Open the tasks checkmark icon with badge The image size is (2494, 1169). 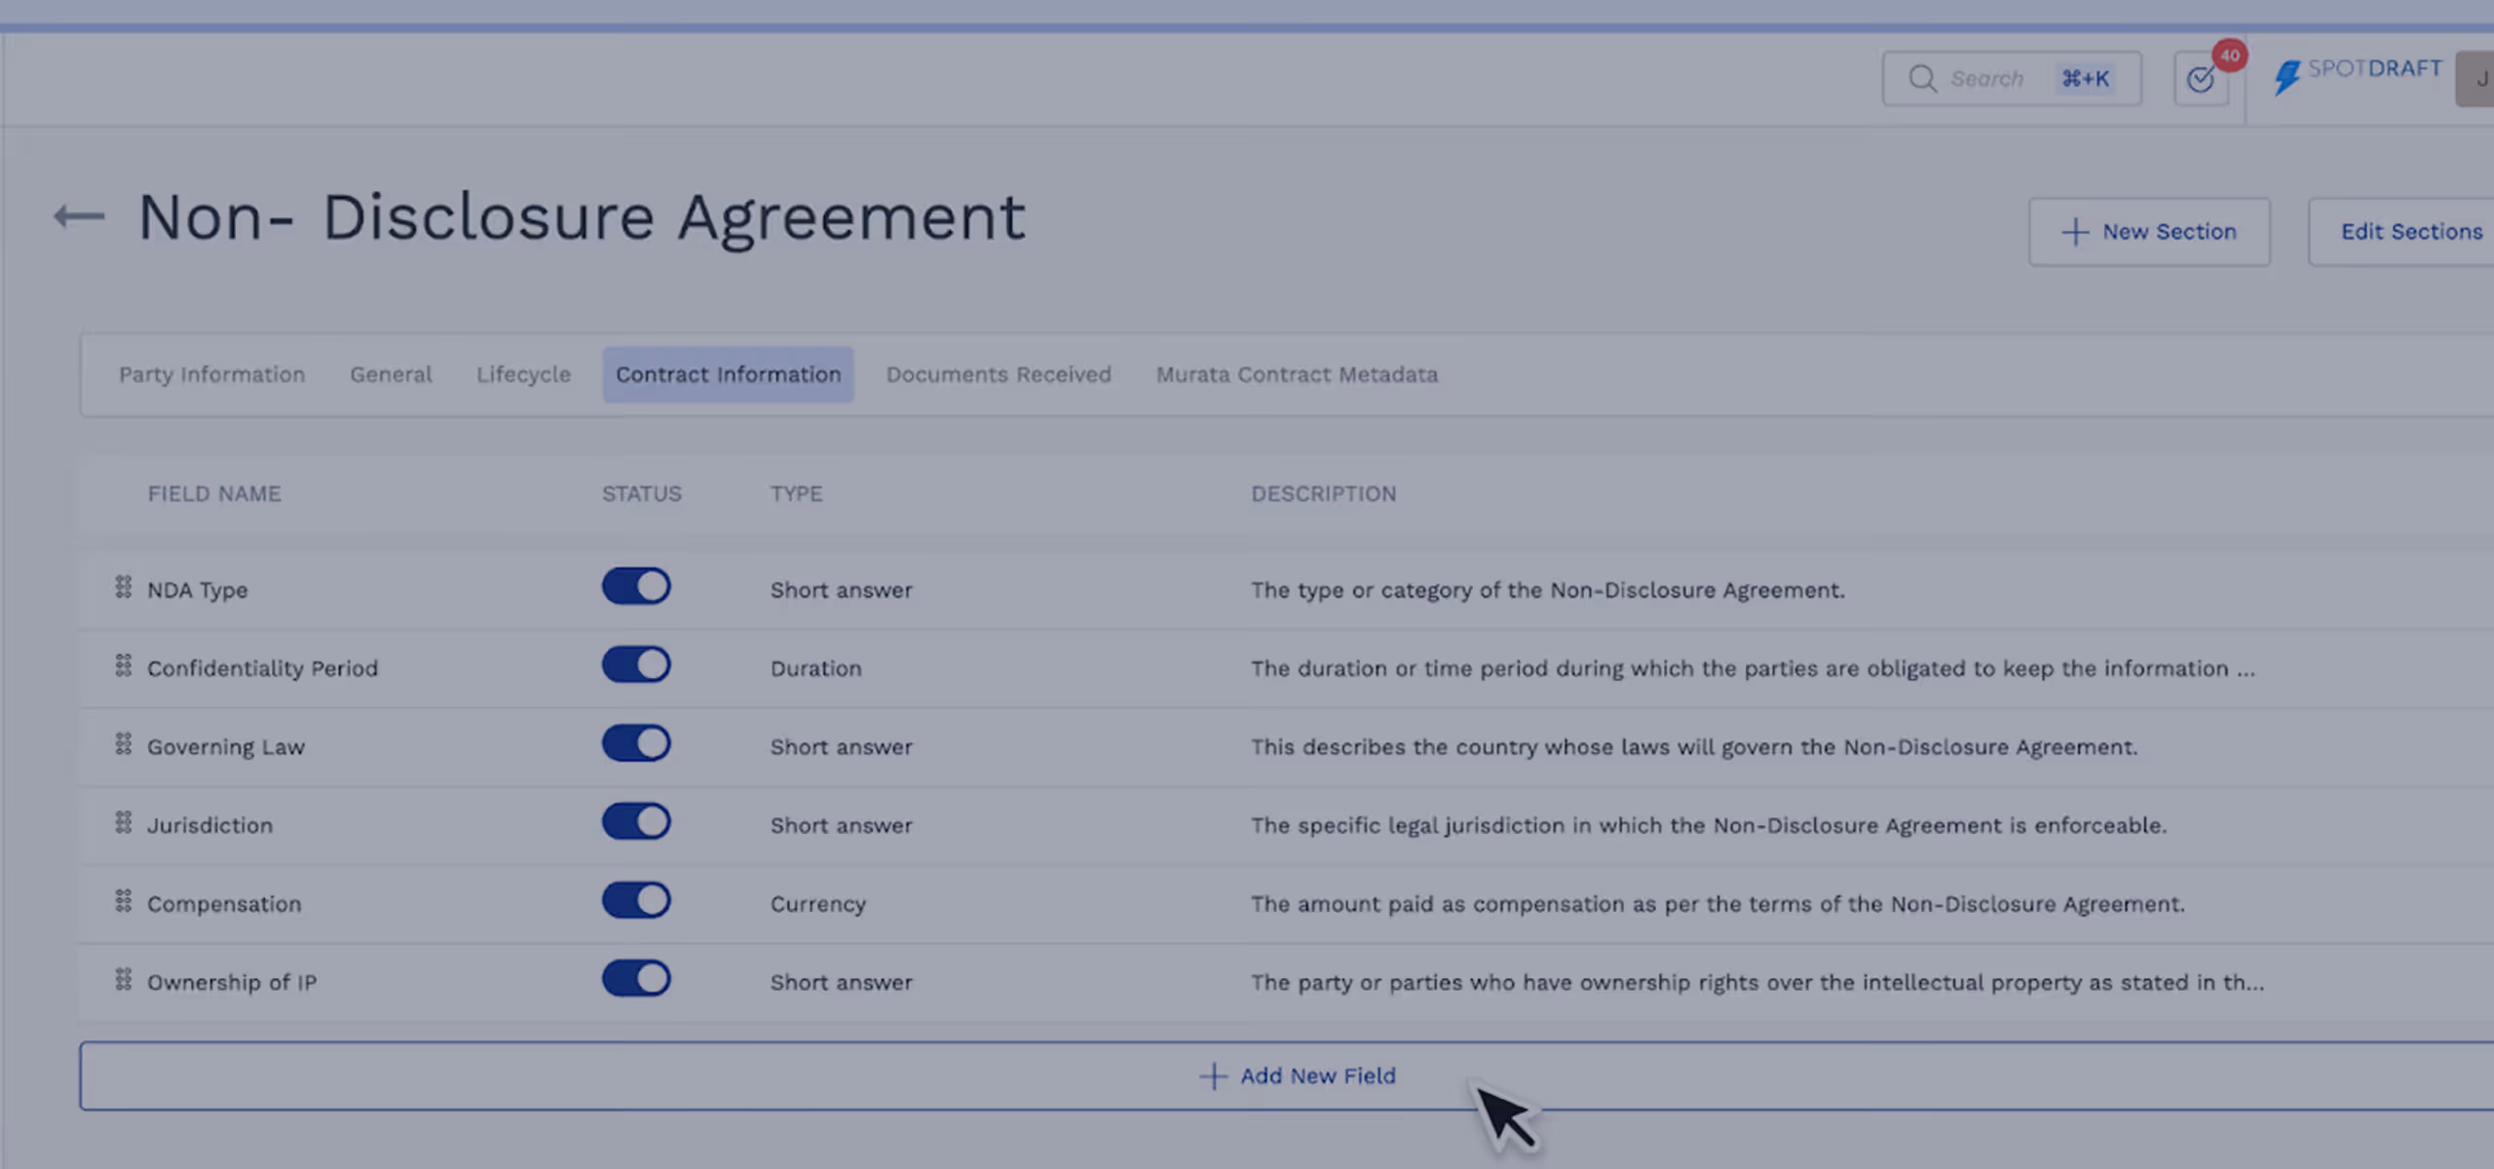click(x=2201, y=79)
